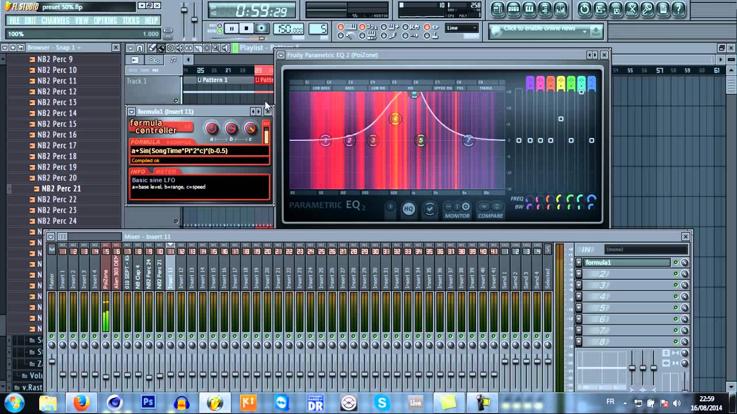This screenshot has width=737, height=414.
Task: Select EQ band 4 node
Action: 395,119
